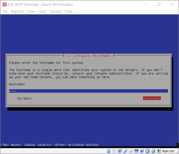The height and width of the screenshot is (154, 179).
Task: Activate the Continue button
Action: pos(152,98)
